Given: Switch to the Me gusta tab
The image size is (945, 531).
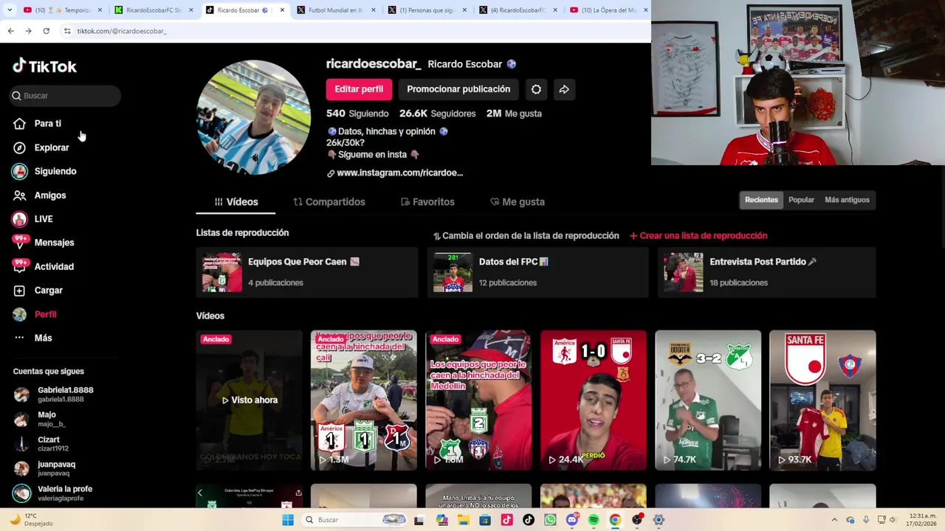Looking at the screenshot, I should (x=518, y=202).
